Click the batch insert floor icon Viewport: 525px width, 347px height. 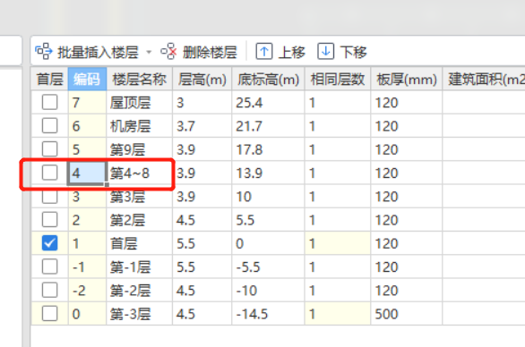click(44, 52)
